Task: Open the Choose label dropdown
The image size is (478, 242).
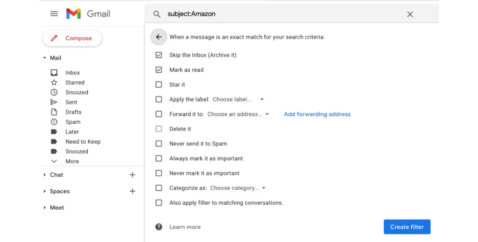Action: (x=239, y=99)
